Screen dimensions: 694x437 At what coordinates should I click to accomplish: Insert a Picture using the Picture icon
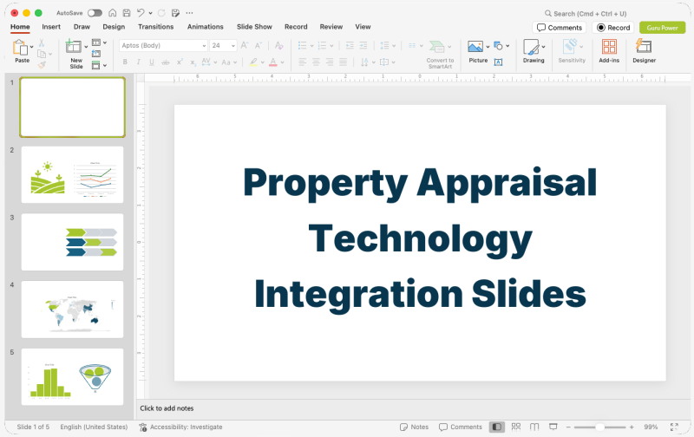tap(475, 47)
